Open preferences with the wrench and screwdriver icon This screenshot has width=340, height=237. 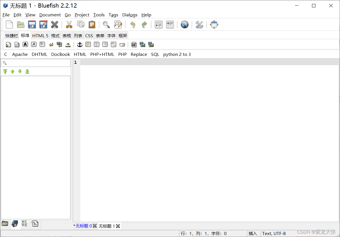pos(199,25)
